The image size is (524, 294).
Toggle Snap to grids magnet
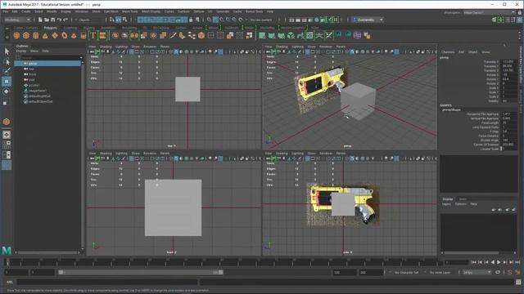210,20
